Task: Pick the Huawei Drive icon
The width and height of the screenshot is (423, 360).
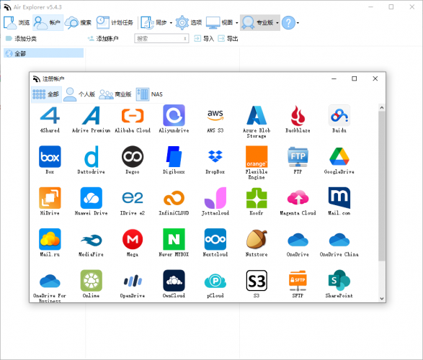Action: point(92,198)
